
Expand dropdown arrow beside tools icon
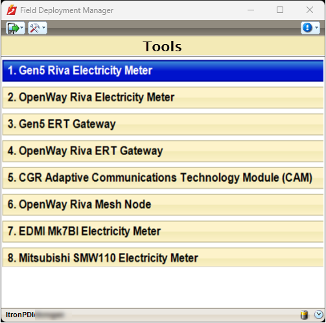[x=44, y=28]
